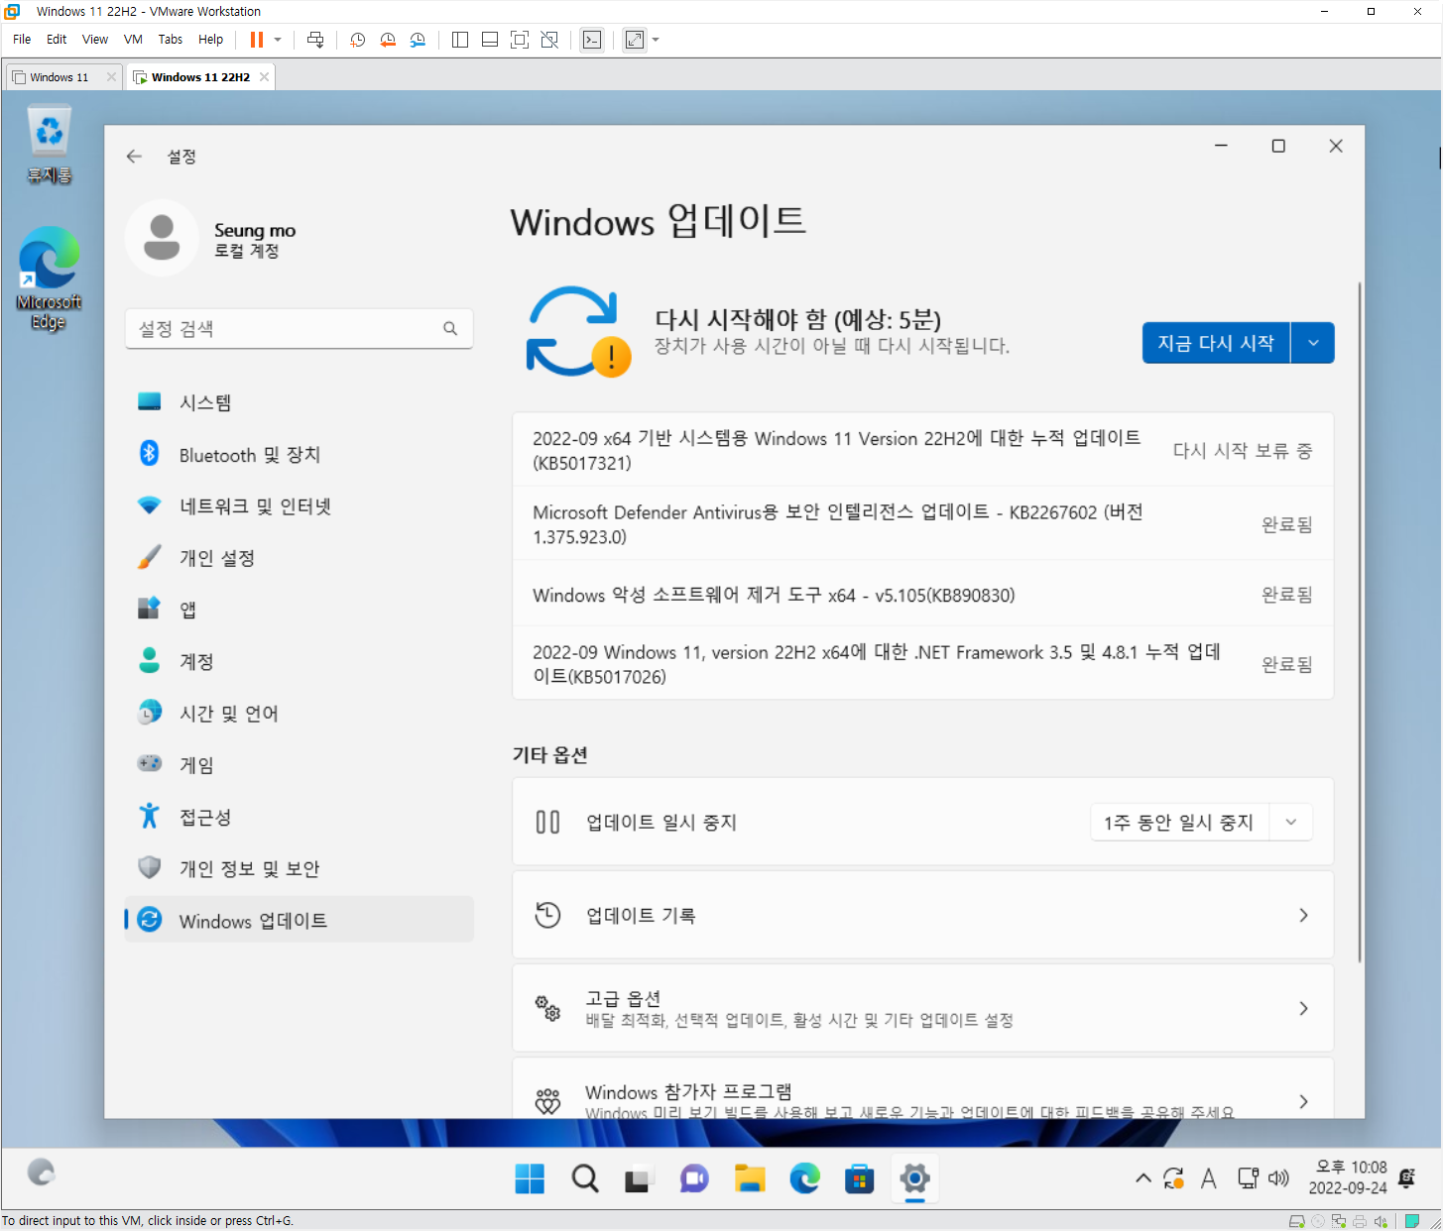Take a snapshot of this virtual machine
The width and height of the screenshot is (1443, 1231).
pyautogui.click(x=358, y=40)
